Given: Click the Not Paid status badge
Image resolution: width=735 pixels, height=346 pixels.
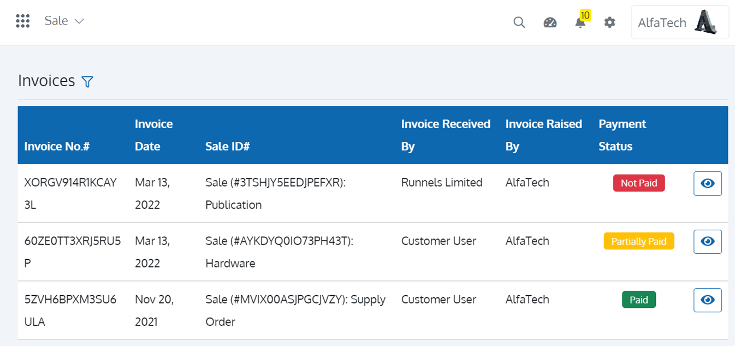Looking at the screenshot, I should pos(639,183).
